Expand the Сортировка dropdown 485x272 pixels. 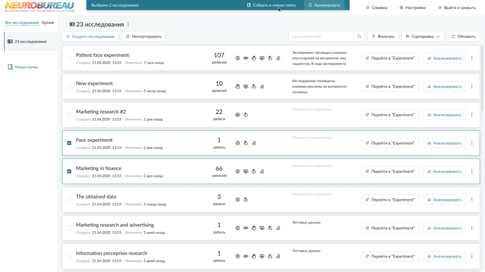pyautogui.click(x=422, y=36)
